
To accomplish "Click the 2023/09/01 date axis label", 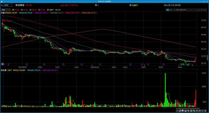I will 22,67.
